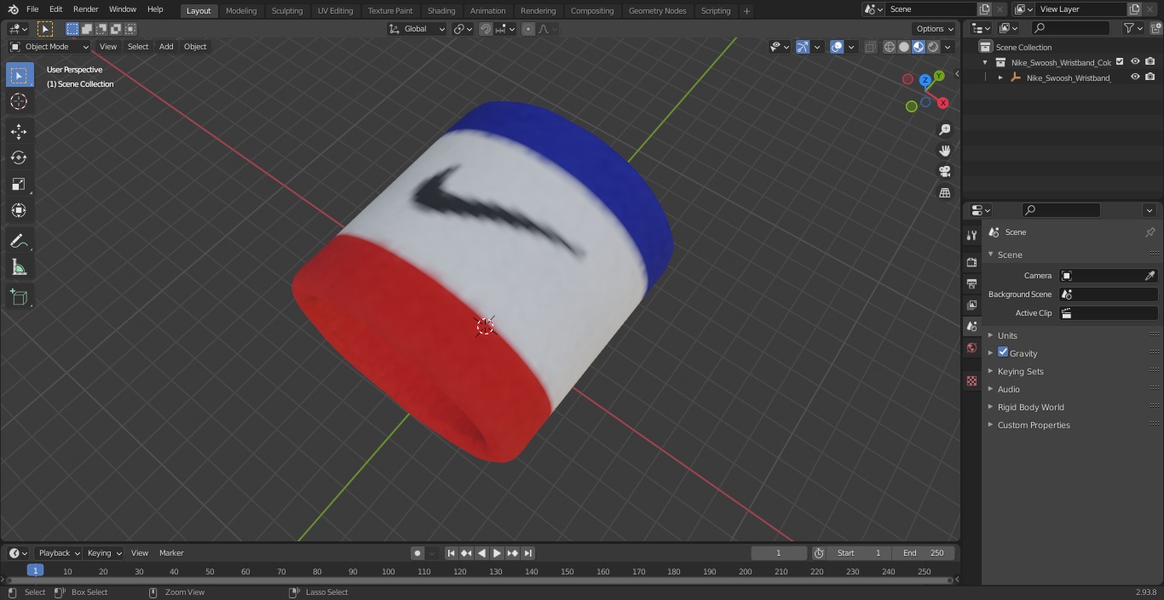Toggle the viewport overlays button
Screen dimensions: 1164x600
[837, 47]
